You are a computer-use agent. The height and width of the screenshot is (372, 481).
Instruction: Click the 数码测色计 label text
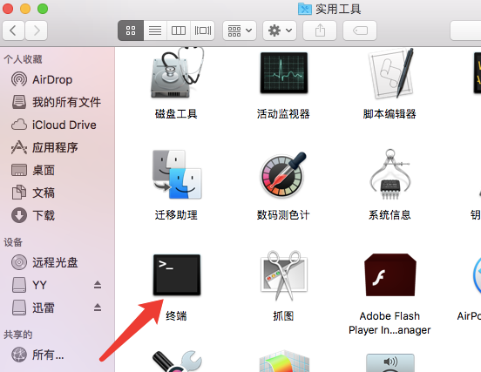[283, 215]
